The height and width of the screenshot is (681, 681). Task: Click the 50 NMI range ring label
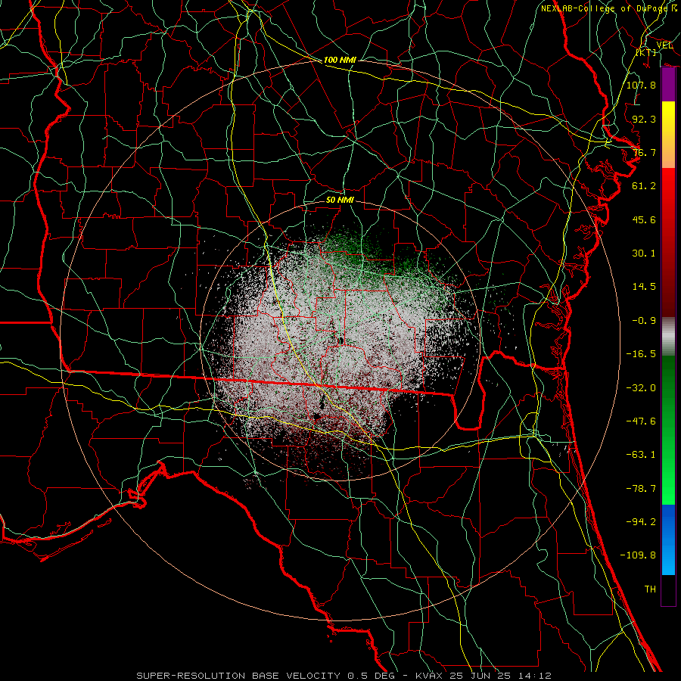340,200
